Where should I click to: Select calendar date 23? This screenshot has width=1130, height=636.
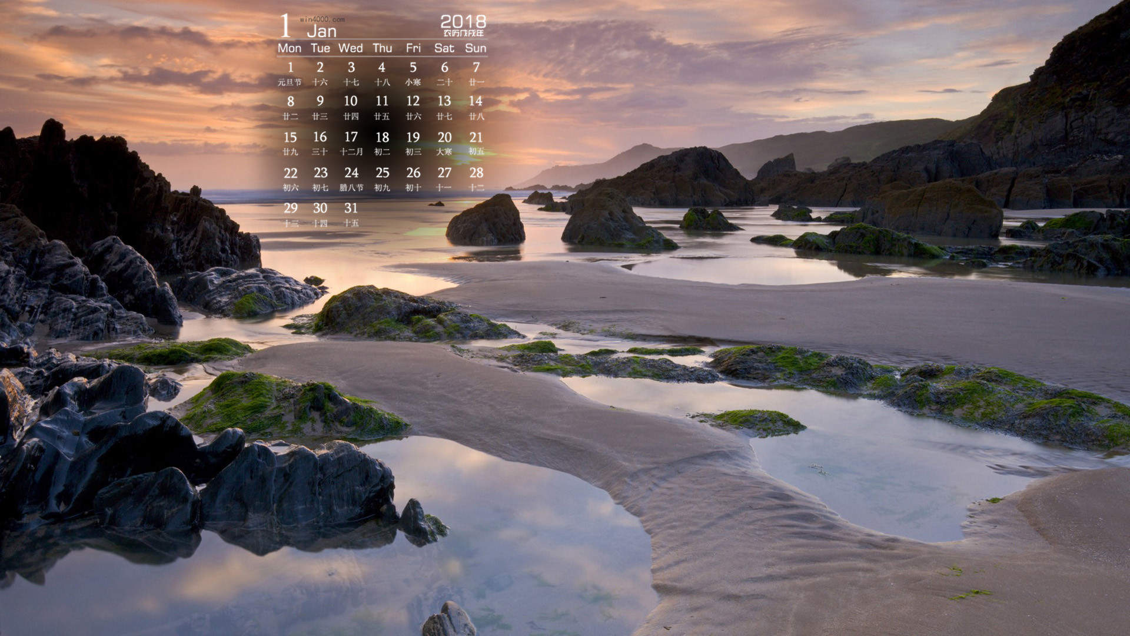[x=320, y=173]
